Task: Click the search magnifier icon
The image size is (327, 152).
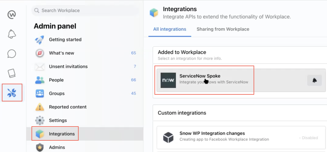Action: 37,10
